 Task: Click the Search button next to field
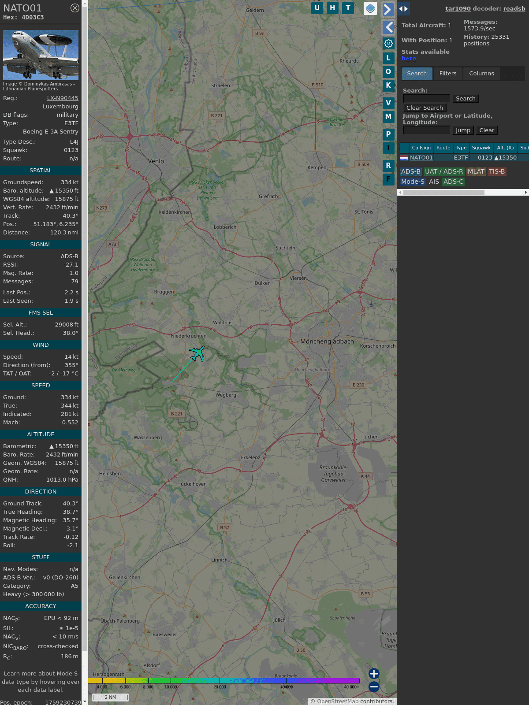(x=466, y=99)
